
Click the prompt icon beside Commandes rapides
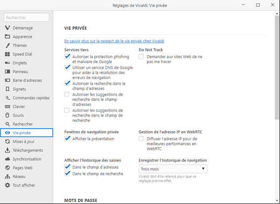coord(7,98)
